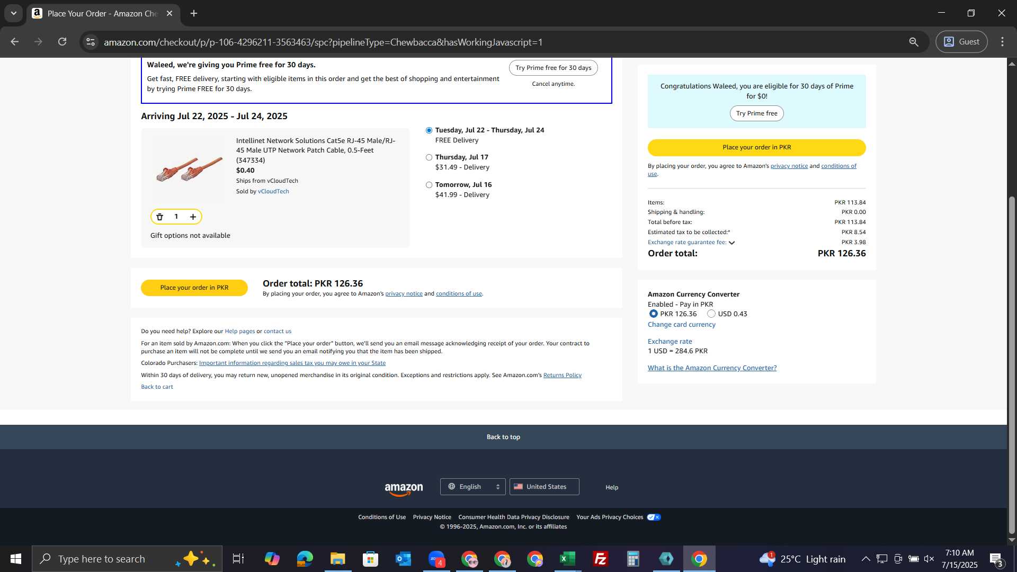Open the United States country selector
The width and height of the screenshot is (1017, 572).
544,487
